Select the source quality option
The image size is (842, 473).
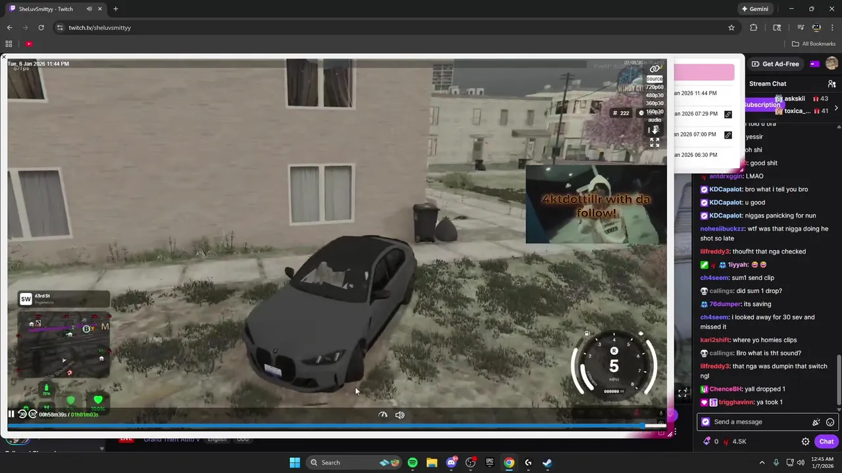coord(655,79)
